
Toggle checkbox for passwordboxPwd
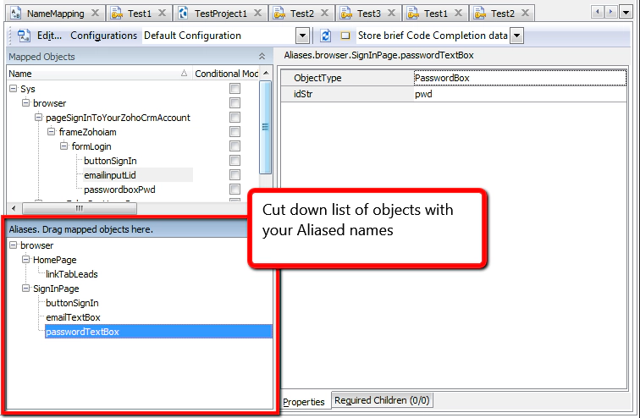pyautogui.click(x=234, y=190)
